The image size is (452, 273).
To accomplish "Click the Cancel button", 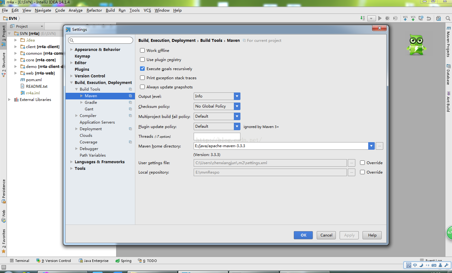I will [326, 235].
